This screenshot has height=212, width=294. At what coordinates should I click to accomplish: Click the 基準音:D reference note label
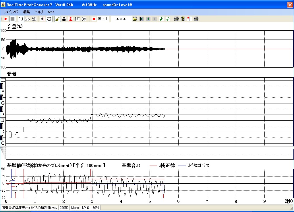coord(131,166)
